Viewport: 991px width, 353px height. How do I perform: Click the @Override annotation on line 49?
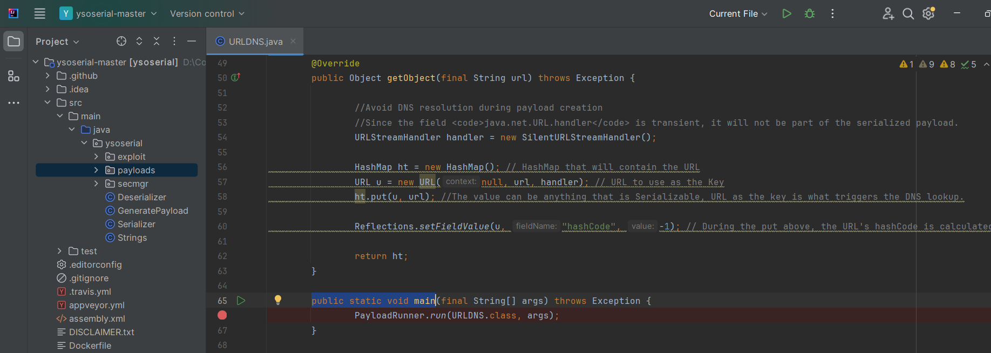pyautogui.click(x=335, y=63)
